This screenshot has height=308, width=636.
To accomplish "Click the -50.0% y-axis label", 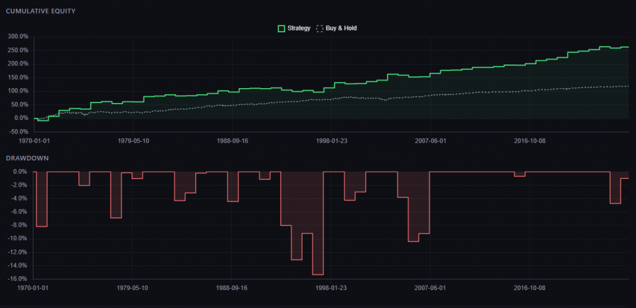I will [18, 132].
